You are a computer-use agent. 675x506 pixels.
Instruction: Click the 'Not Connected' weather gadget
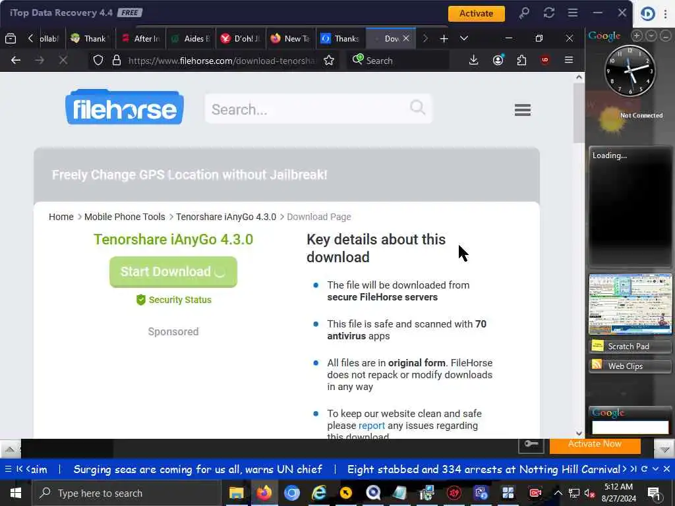click(x=630, y=116)
